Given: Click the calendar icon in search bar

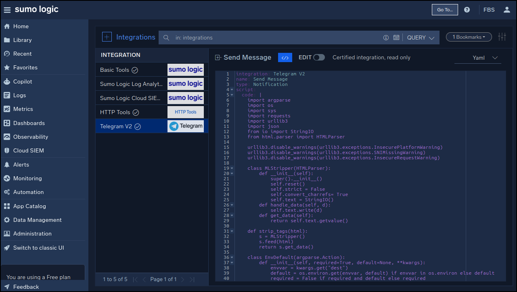Looking at the screenshot, I should coord(396,38).
